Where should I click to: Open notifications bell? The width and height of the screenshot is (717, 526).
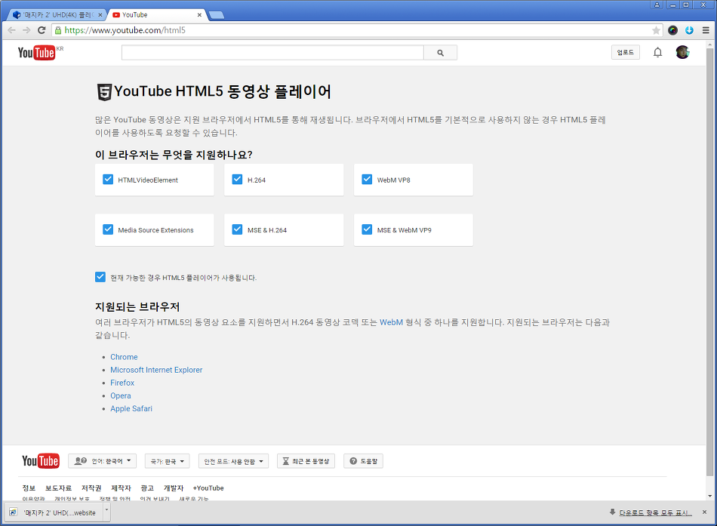pyautogui.click(x=657, y=52)
